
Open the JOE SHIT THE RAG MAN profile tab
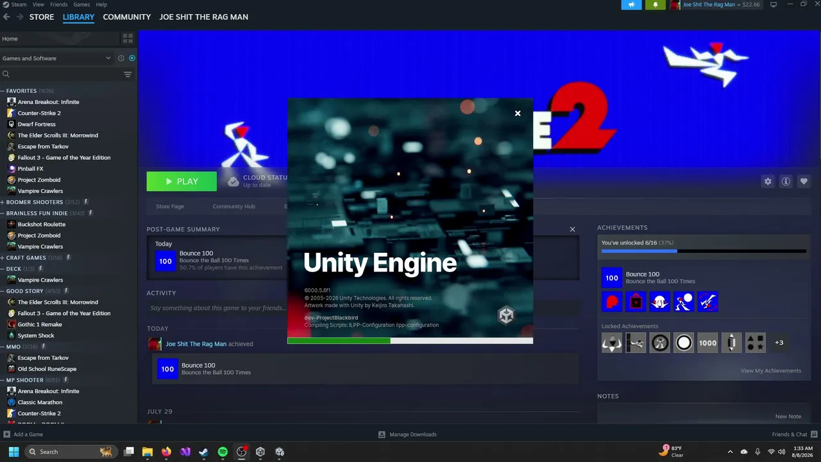204,17
